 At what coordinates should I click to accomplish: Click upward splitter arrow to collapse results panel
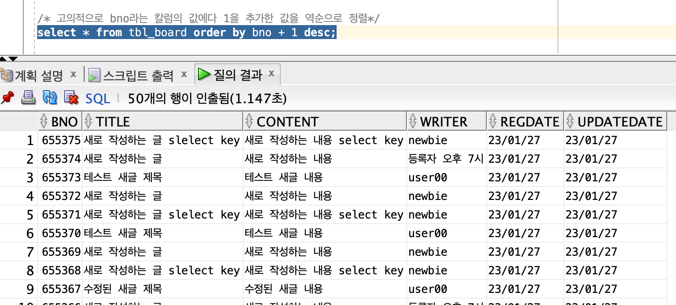(x=4, y=59)
